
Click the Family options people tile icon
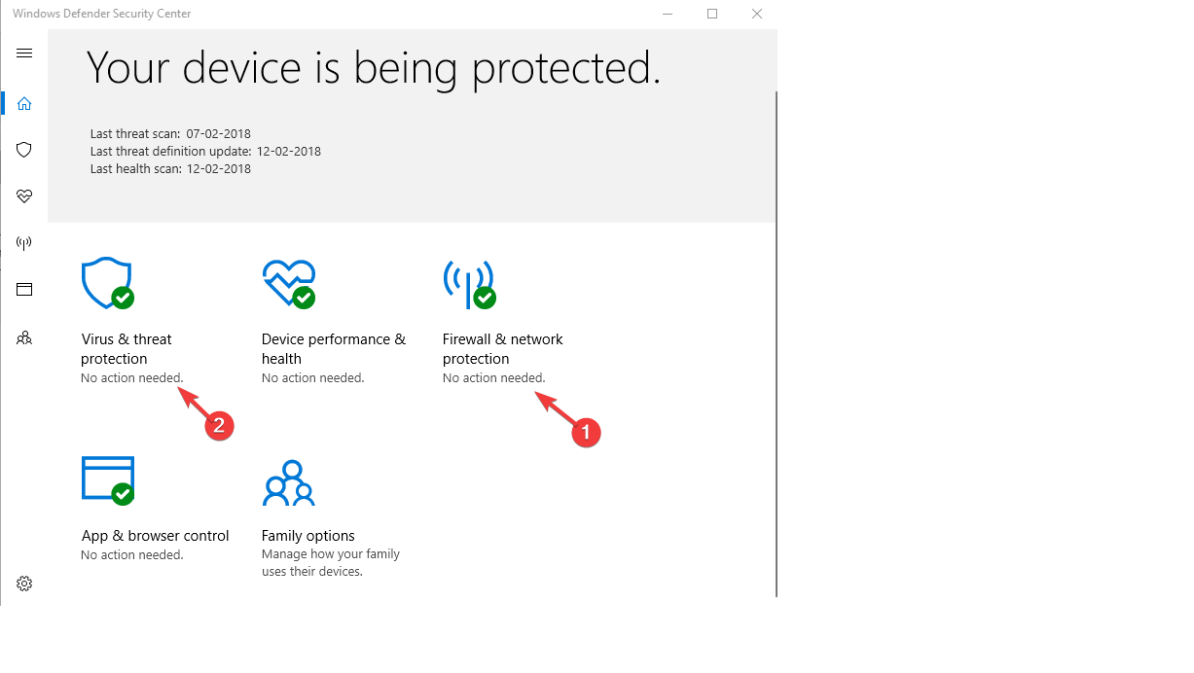tap(288, 483)
